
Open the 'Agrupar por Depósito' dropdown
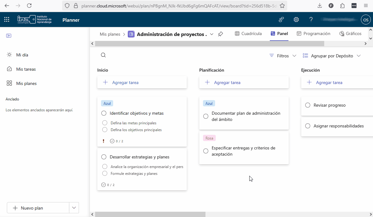pyautogui.click(x=332, y=56)
